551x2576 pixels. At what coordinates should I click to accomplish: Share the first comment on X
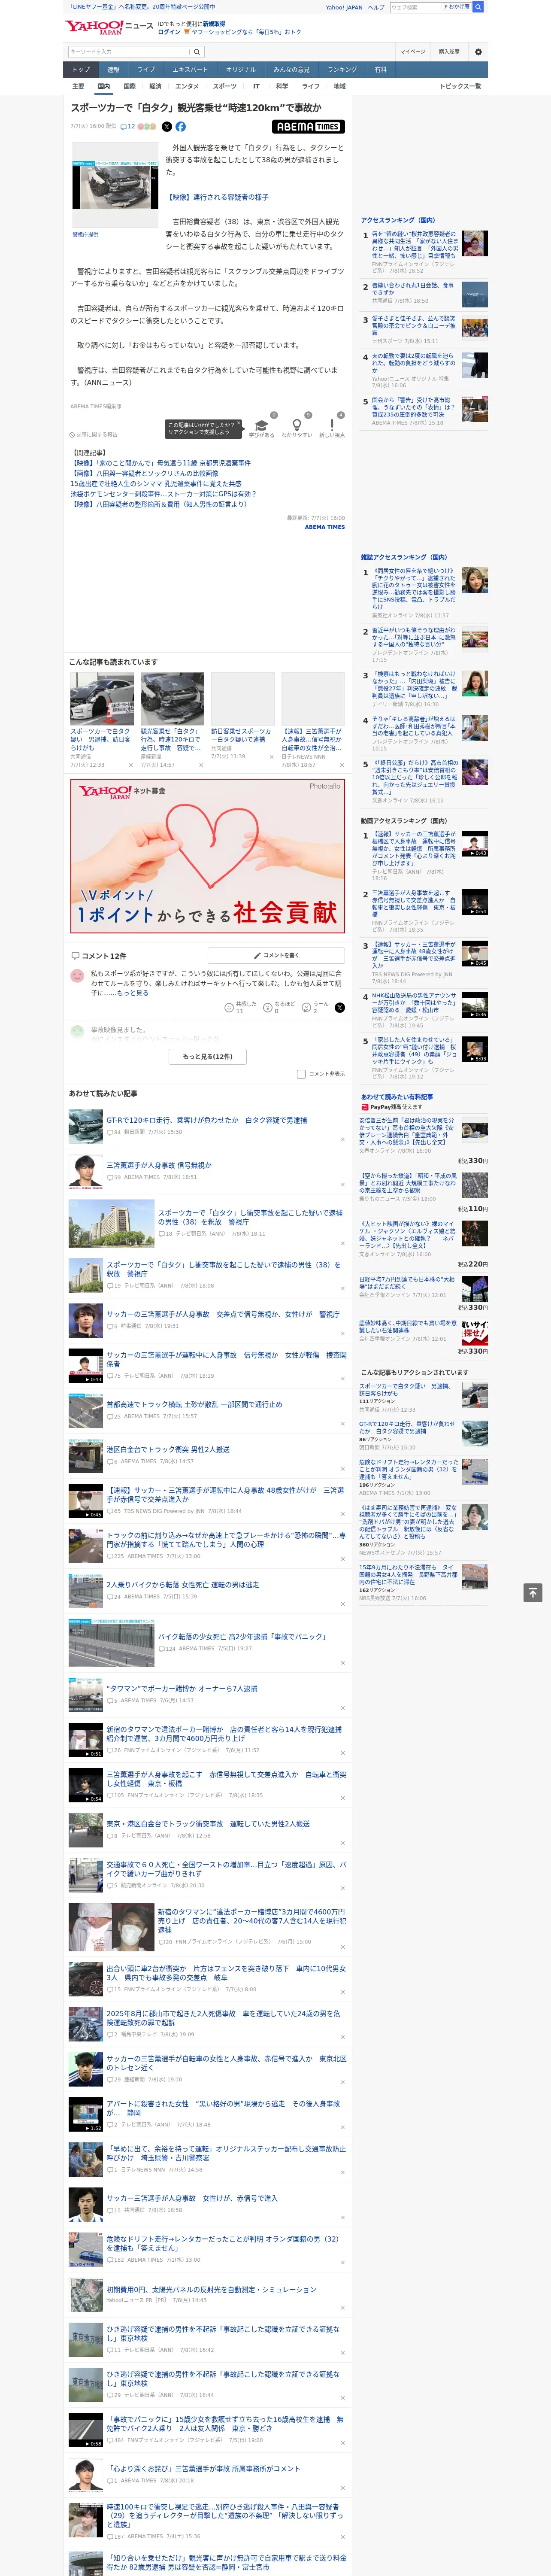[339, 1008]
